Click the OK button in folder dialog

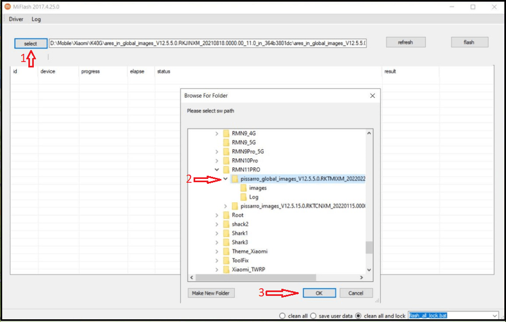(319, 293)
